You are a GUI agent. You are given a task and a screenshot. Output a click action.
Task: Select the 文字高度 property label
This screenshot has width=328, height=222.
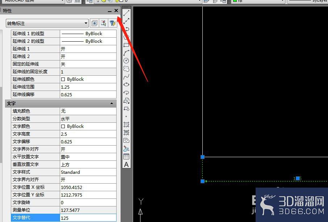click(x=21, y=134)
